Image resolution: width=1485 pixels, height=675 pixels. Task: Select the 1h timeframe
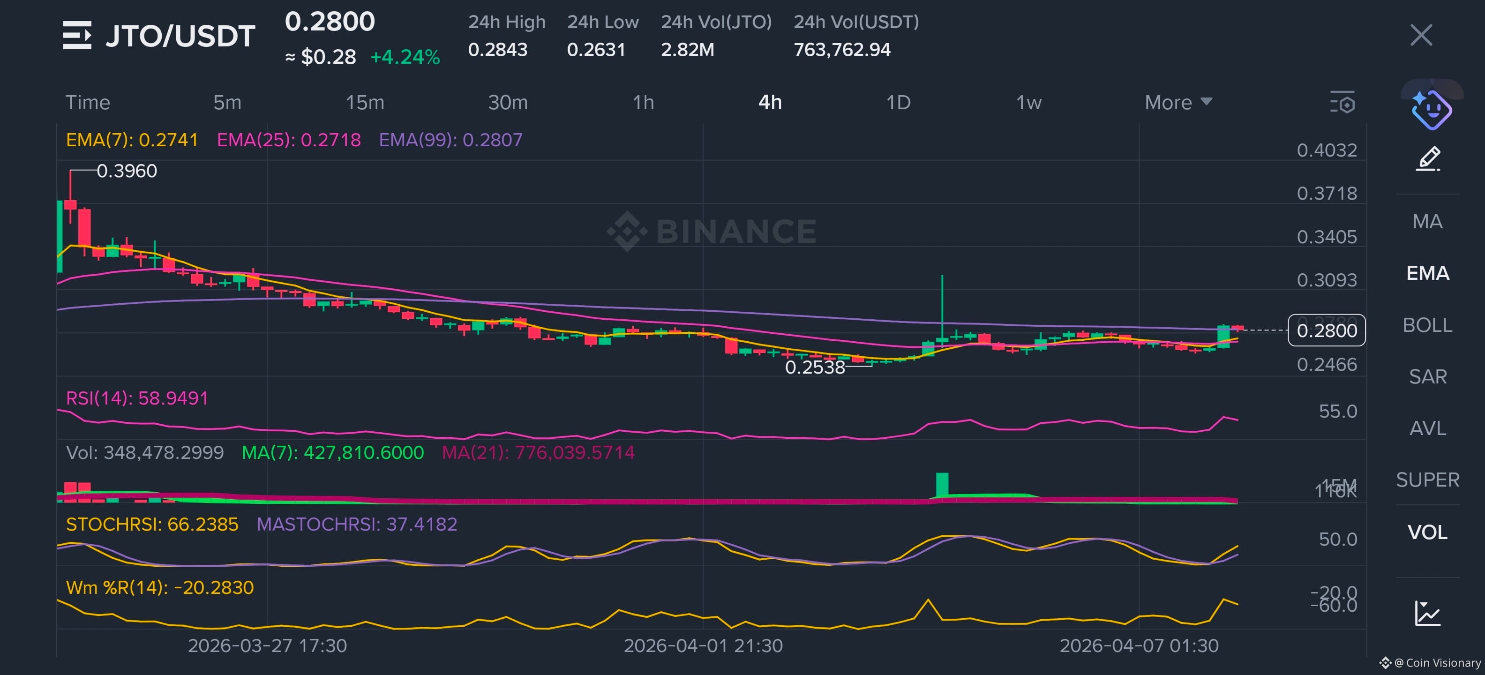(x=643, y=103)
